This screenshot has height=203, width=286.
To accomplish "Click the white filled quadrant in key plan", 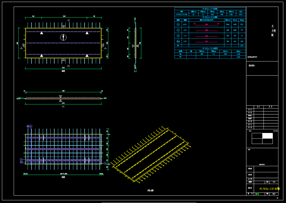I will point(267,136).
